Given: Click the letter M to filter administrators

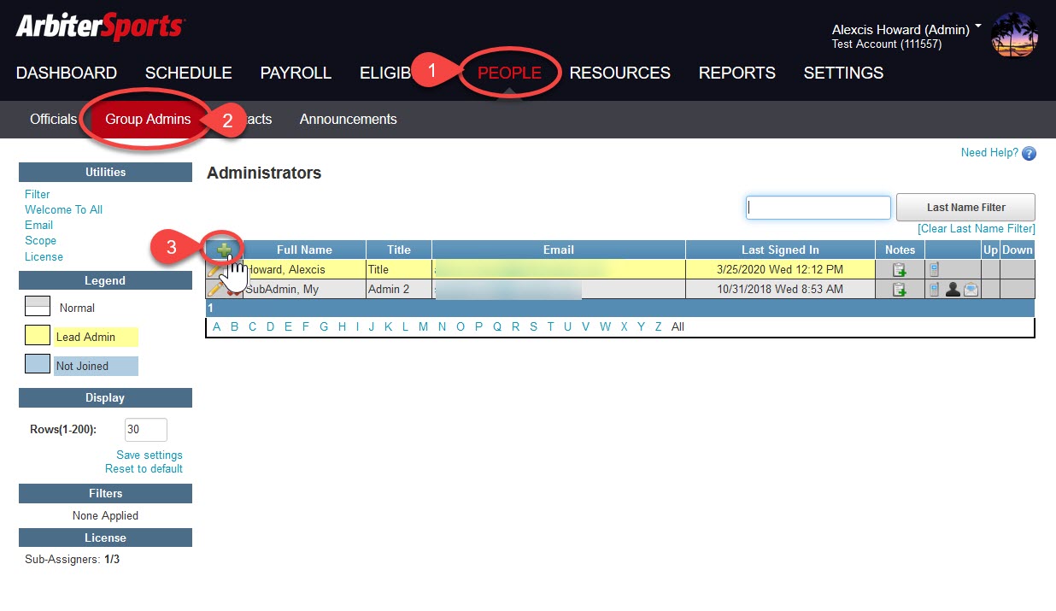Looking at the screenshot, I should coord(423,326).
